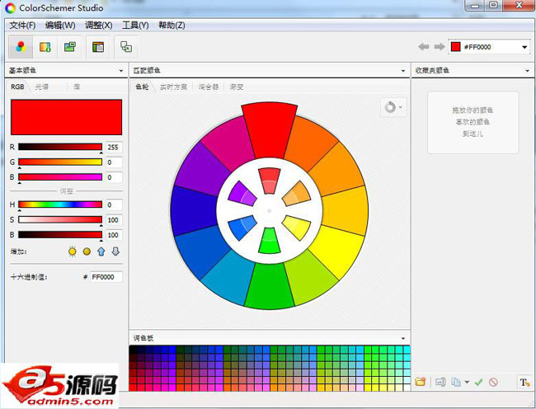Image resolution: width=536 pixels, height=409 pixels.
Task: Click the R value field showing 255
Action: pyautogui.click(x=114, y=148)
